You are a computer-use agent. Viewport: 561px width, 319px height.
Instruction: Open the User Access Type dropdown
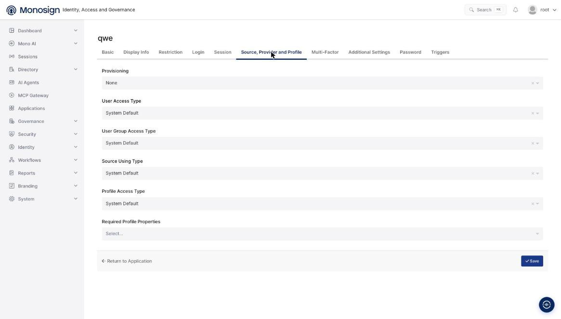(322, 113)
